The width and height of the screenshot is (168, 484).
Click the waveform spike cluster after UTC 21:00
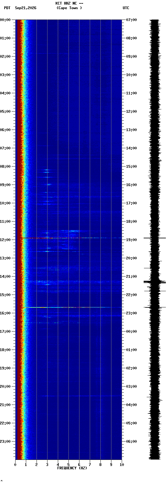coord(155,282)
